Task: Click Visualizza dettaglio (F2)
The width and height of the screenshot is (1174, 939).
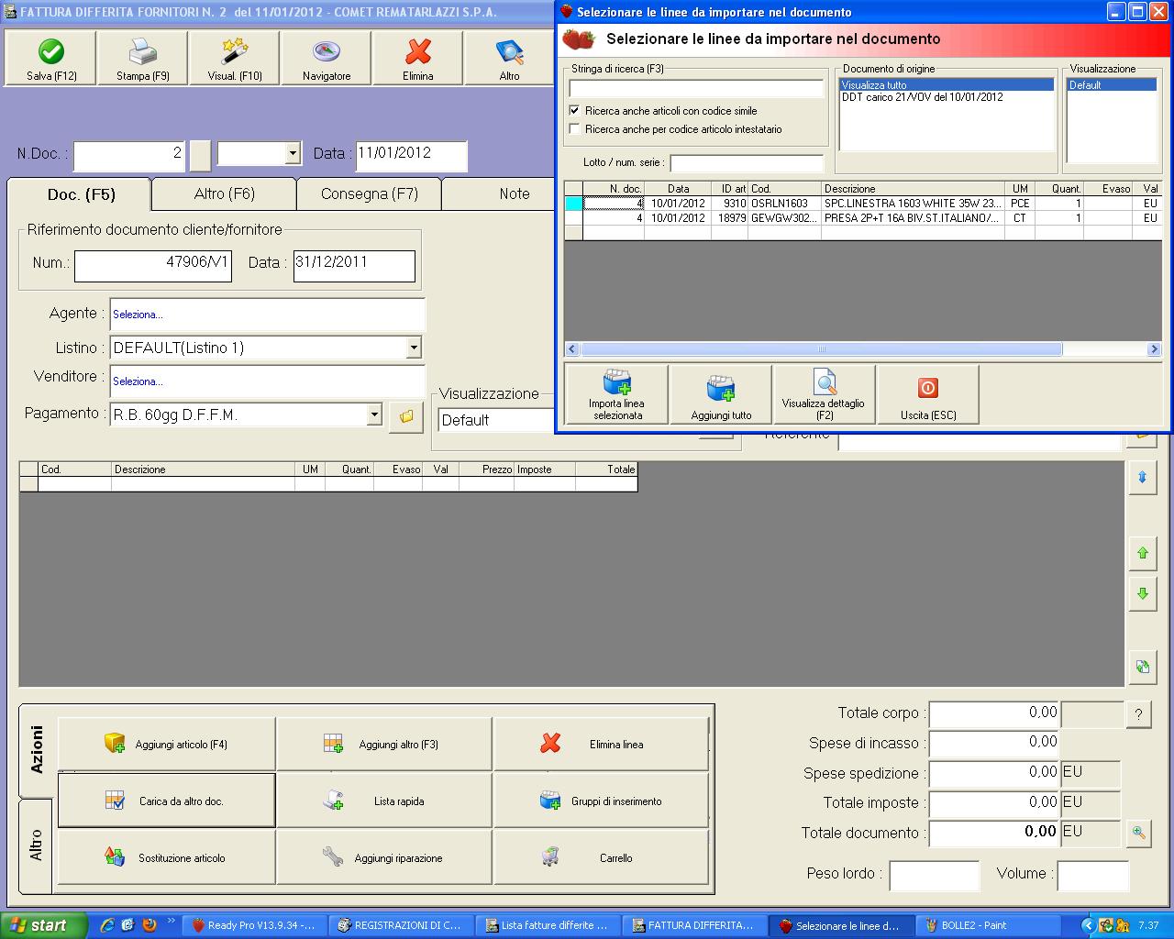Action: (824, 394)
